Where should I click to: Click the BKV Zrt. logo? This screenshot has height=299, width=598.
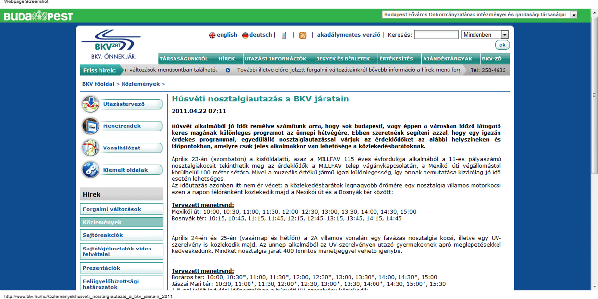[x=111, y=44]
